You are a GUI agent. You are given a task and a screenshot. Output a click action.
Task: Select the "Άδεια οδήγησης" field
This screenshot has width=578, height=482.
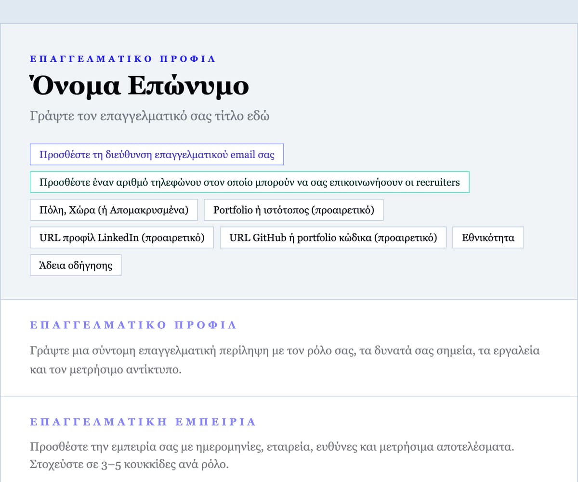(75, 265)
